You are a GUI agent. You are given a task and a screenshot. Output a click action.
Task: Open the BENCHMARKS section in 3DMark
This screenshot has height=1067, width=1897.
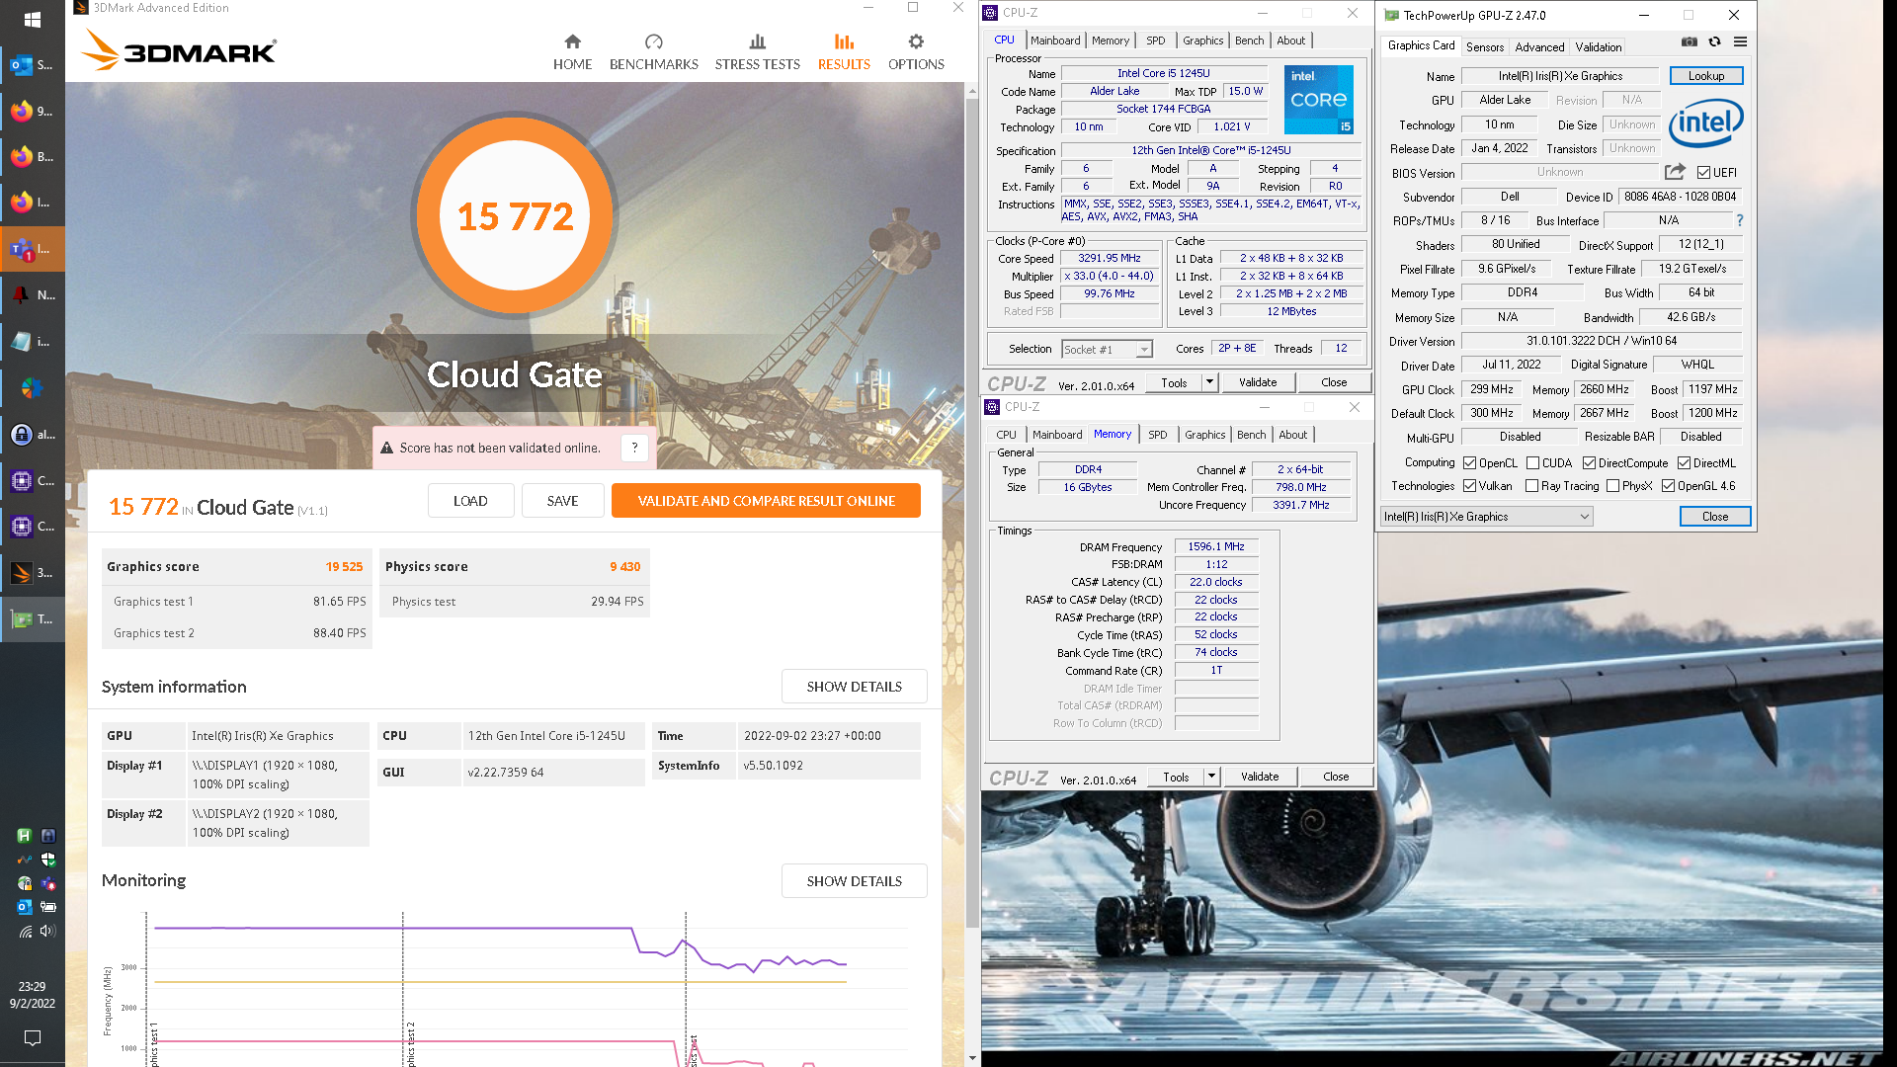(x=653, y=52)
